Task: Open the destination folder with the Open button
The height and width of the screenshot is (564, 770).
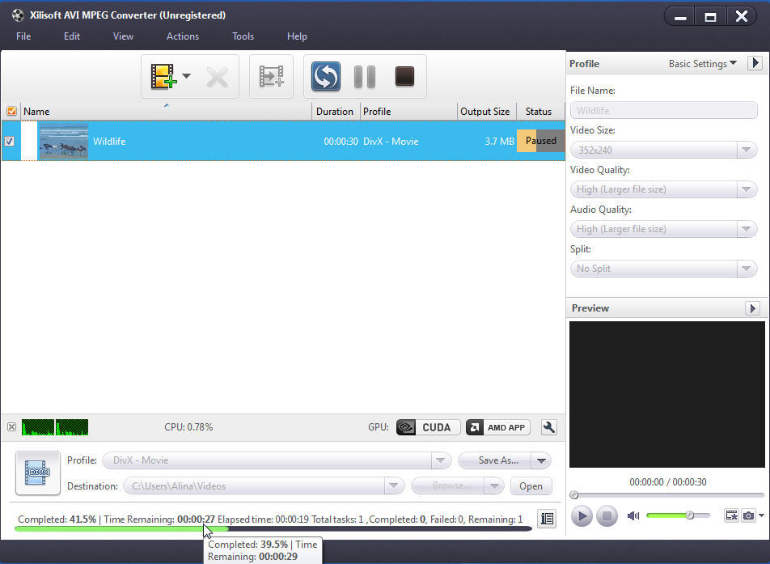Action: (531, 486)
